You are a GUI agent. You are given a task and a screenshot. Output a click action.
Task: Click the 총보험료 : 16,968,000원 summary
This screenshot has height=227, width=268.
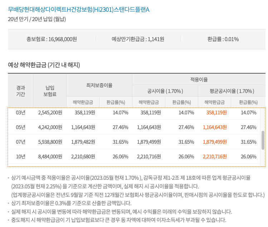[x=52, y=39]
